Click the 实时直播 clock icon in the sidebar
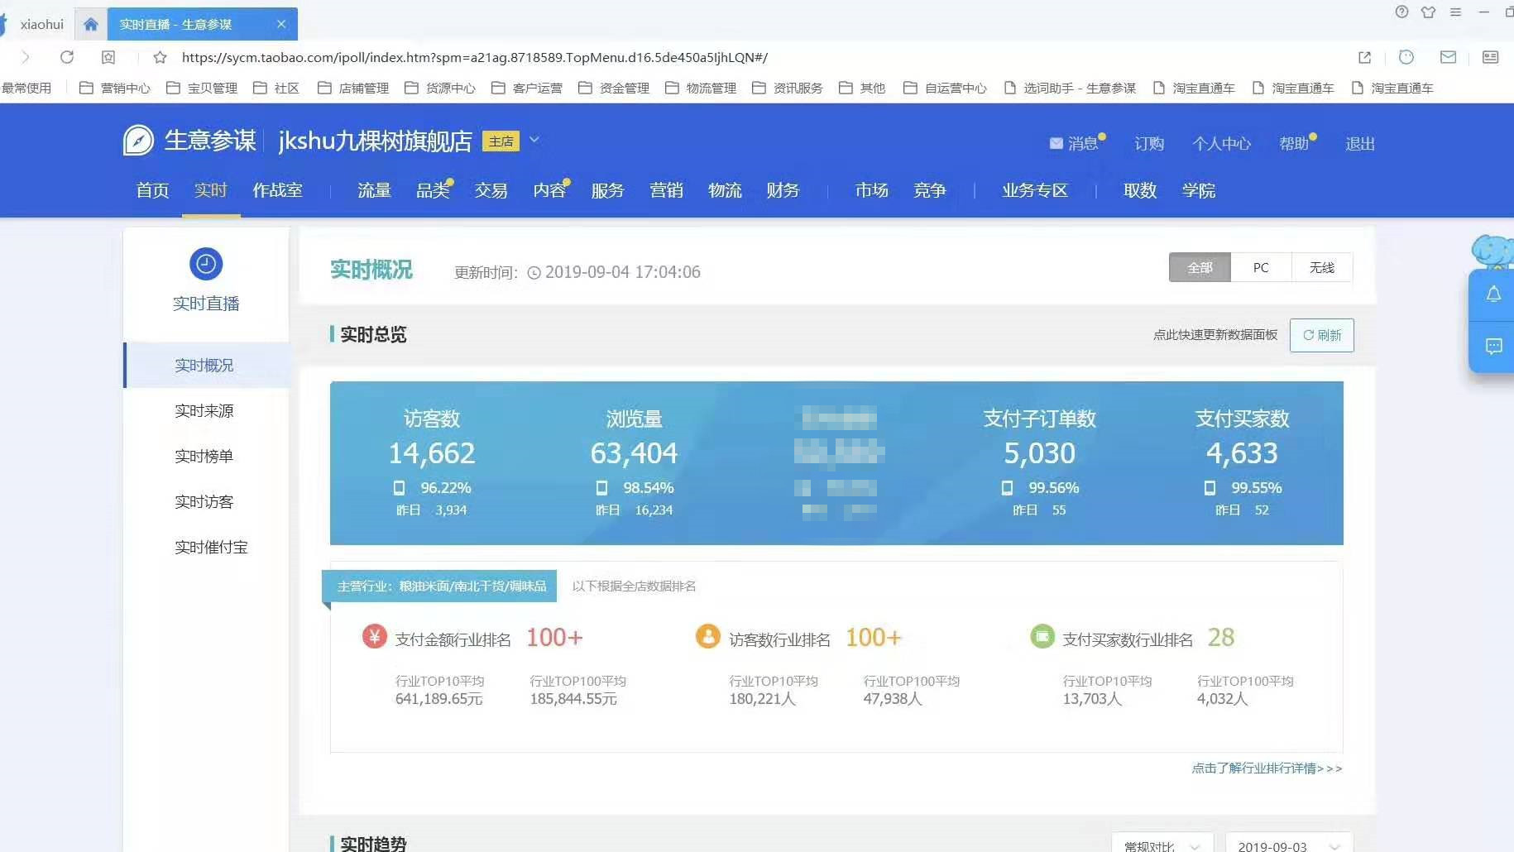Image resolution: width=1514 pixels, height=852 pixels. point(206,264)
